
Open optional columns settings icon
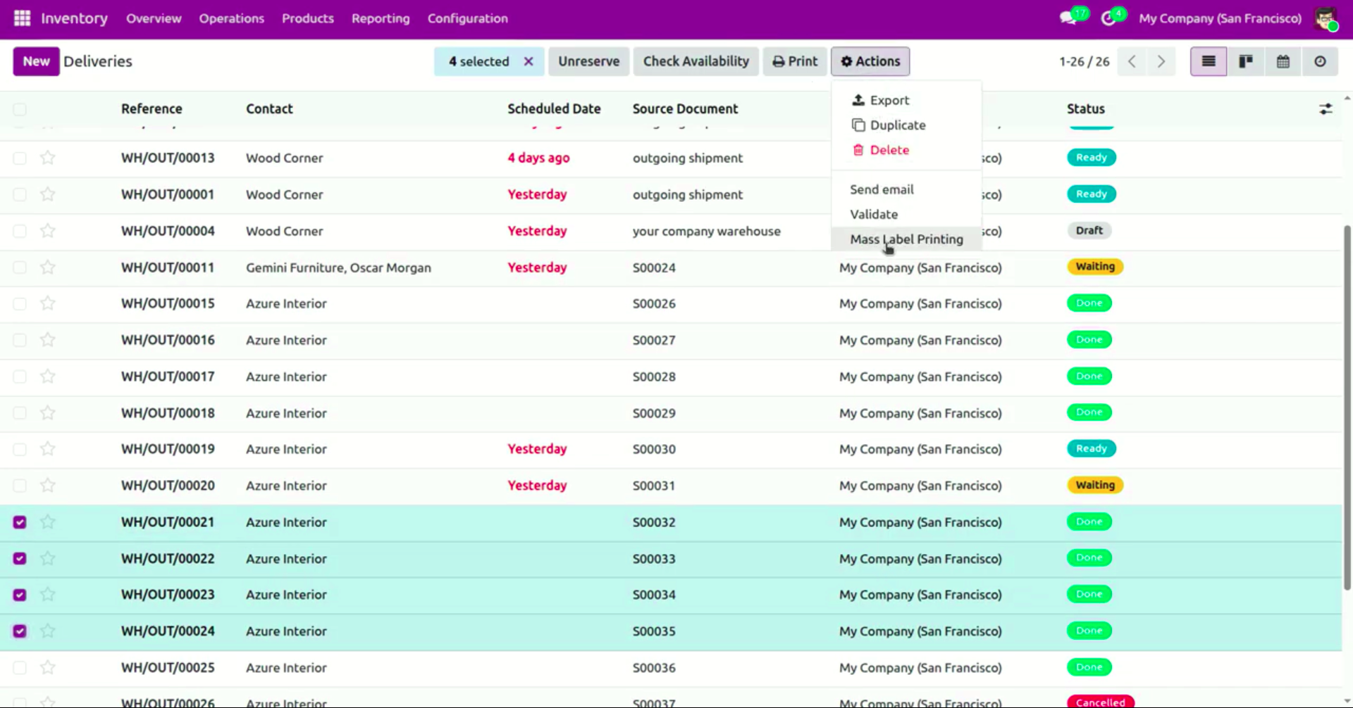pos(1325,109)
